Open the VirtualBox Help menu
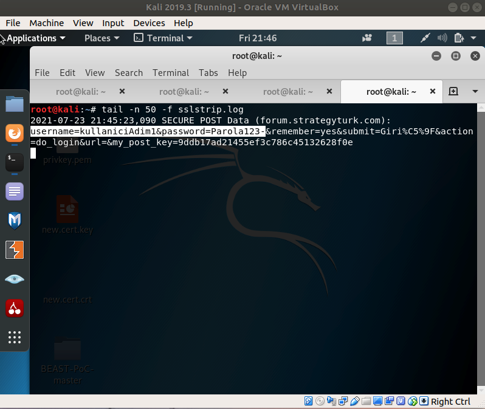This screenshot has width=485, height=409. 183,23
